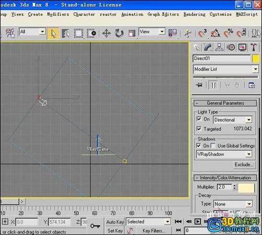Toggle Shadows On checkbox
Screen dimensions: 262x235
pyautogui.click(x=198, y=145)
